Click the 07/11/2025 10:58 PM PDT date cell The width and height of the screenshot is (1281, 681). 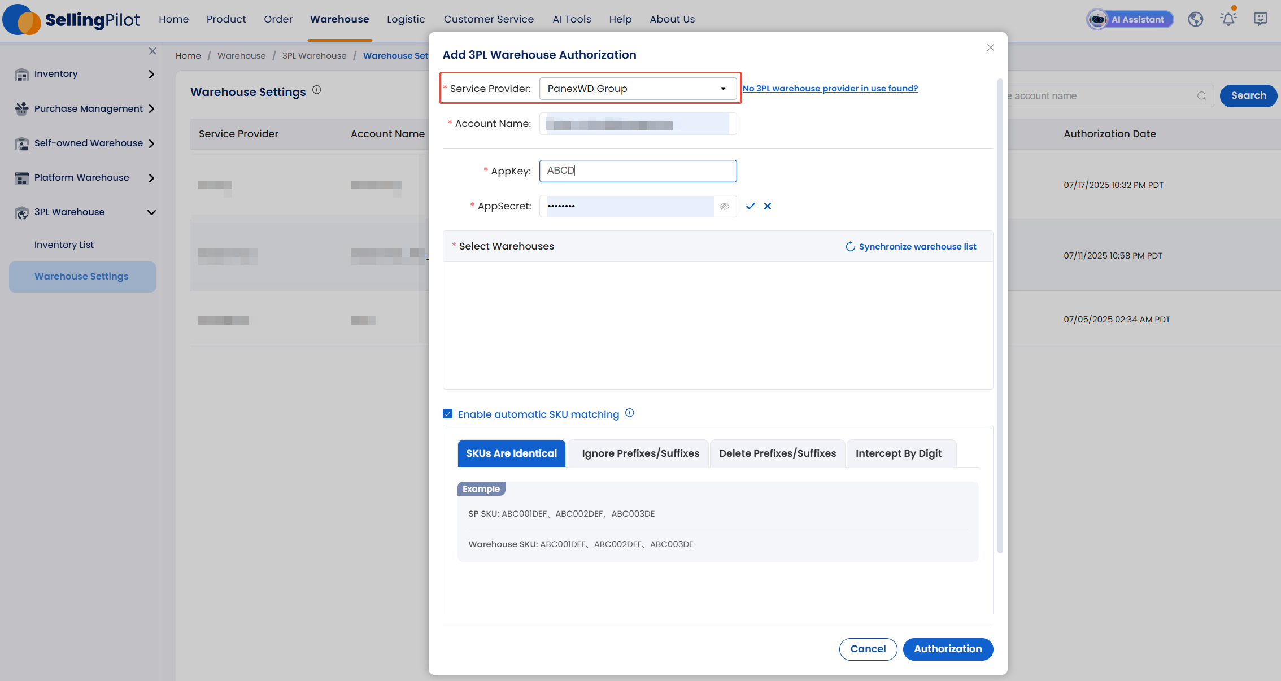pyautogui.click(x=1113, y=256)
